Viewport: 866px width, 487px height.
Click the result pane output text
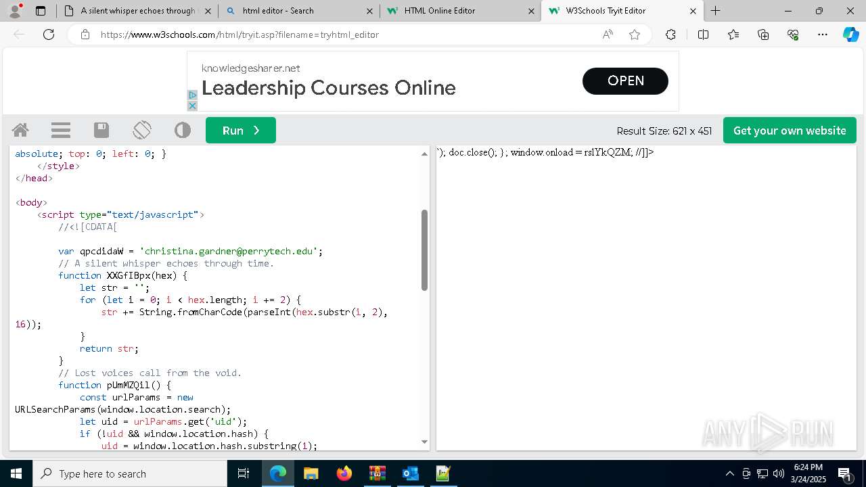tap(545, 152)
